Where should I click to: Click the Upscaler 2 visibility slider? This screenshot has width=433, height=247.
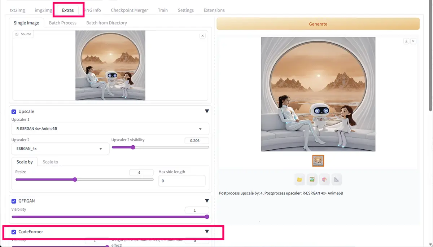tap(160, 147)
